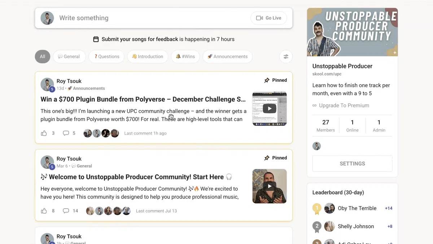The width and height of the screenshot is (433, 244).
Task: Click the gold rank 1 medal icon
Action: click(317, 209)
